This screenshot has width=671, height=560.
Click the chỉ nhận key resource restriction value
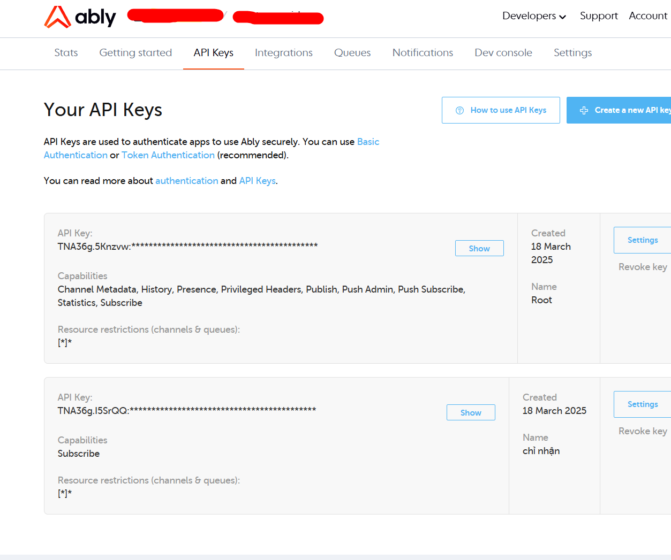pyautogui.click(x=65, y=494)
